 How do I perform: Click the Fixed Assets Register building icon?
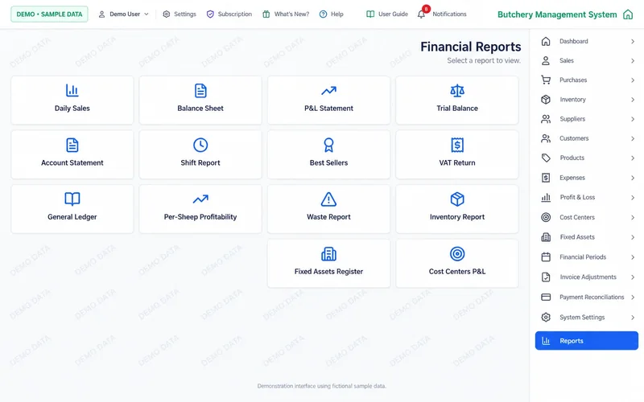pos(328,254)
